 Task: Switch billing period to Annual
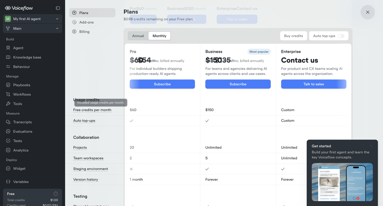point(138,36)
